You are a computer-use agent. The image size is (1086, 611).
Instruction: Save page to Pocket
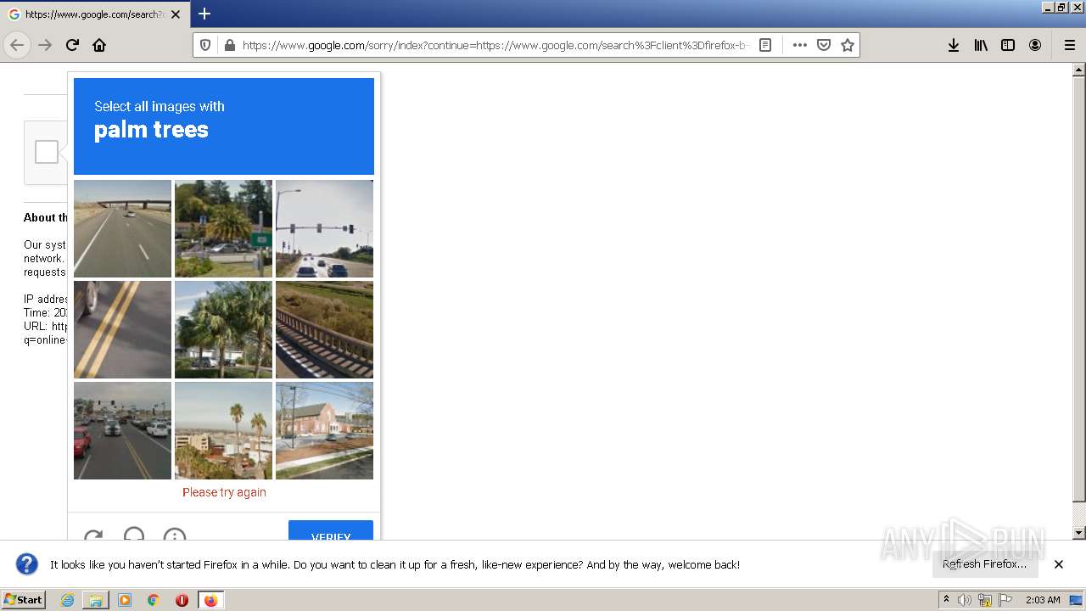(x=823, y=45)
